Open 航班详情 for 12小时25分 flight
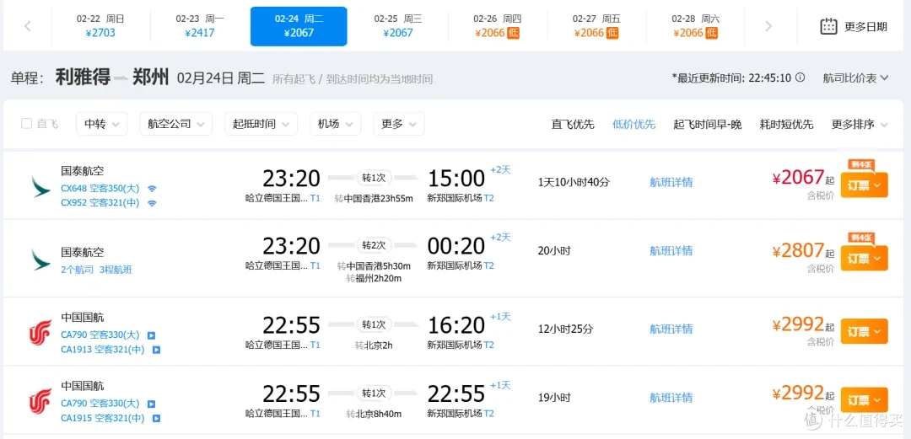Image resolution: width=911 pixels, height=439 pixels. [x=671, y=329]
